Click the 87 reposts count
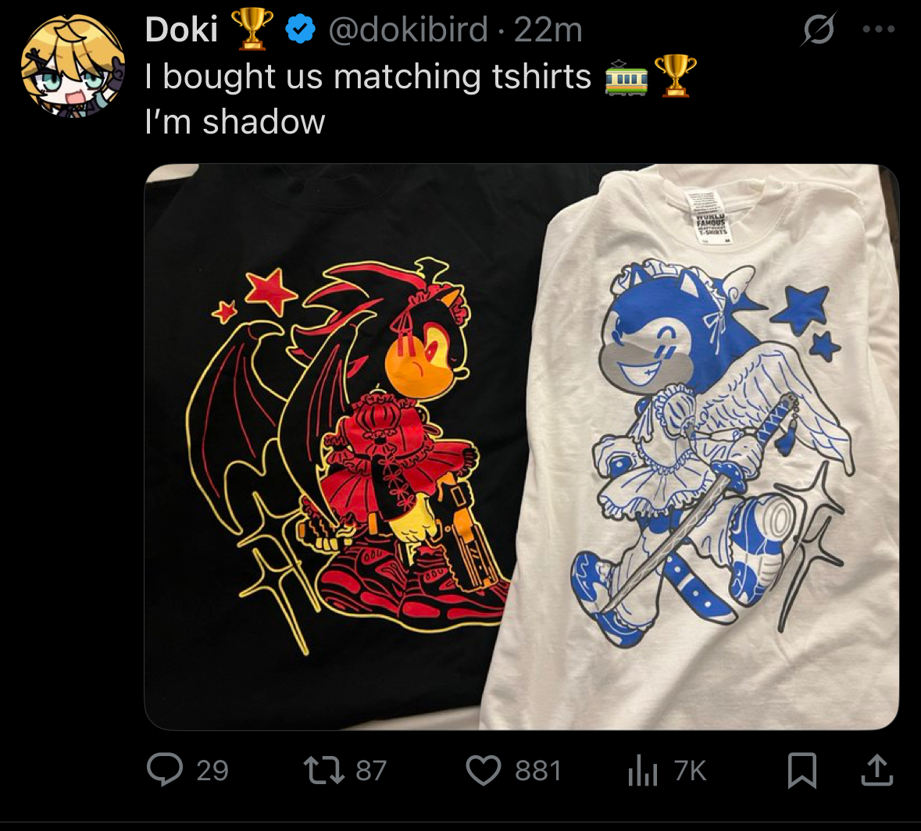 (371, 771)
